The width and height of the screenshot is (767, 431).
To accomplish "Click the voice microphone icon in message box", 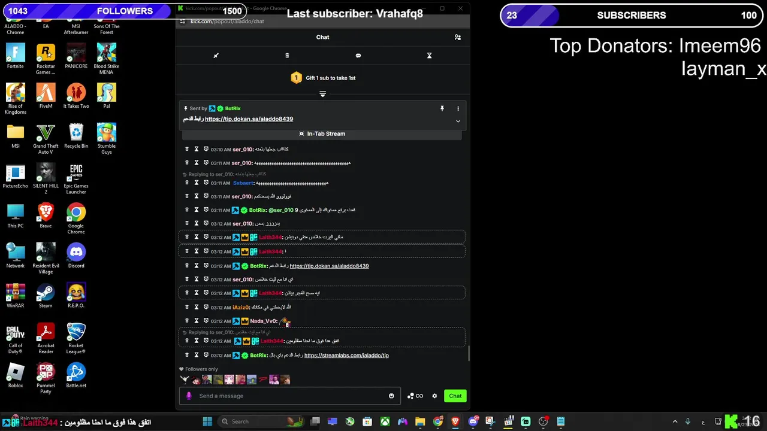I will [189, 396].
